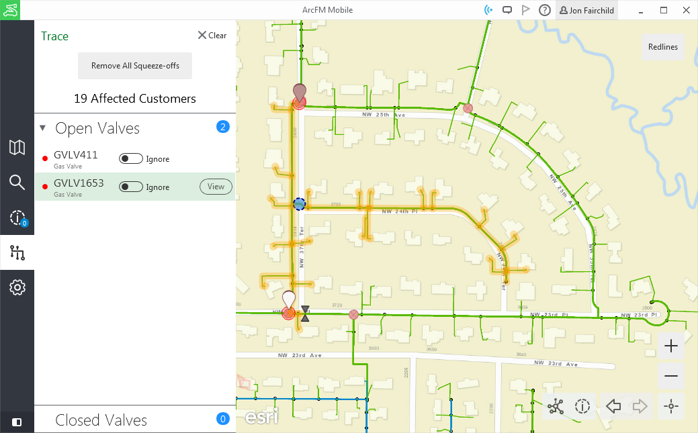The width and height of the screenshot is (698, 433).
Task: Go to previous map extent arrow
Action: 613,406
